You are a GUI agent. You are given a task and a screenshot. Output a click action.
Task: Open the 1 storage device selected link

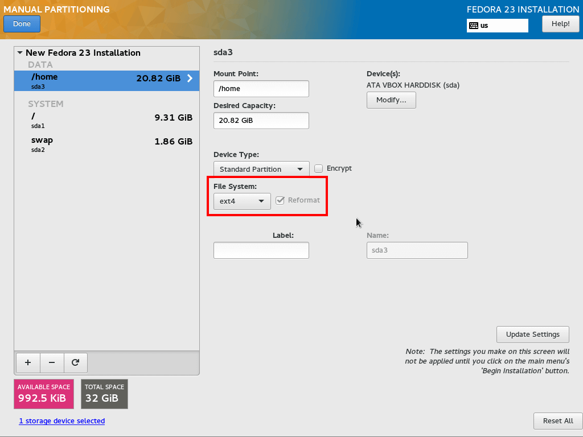tap(61, 421)
